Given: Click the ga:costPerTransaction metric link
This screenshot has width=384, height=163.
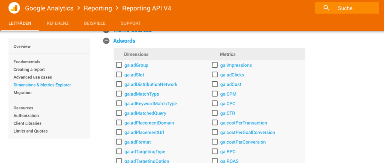Looking at the screenshot, I should coord(244,123).
